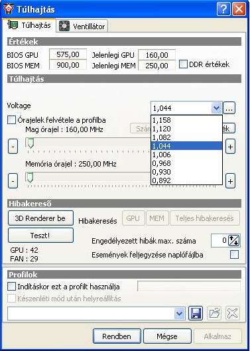This screenshot has width=250, height=351.
Task: Click the allowed errors number field
Action: [219, 241]
